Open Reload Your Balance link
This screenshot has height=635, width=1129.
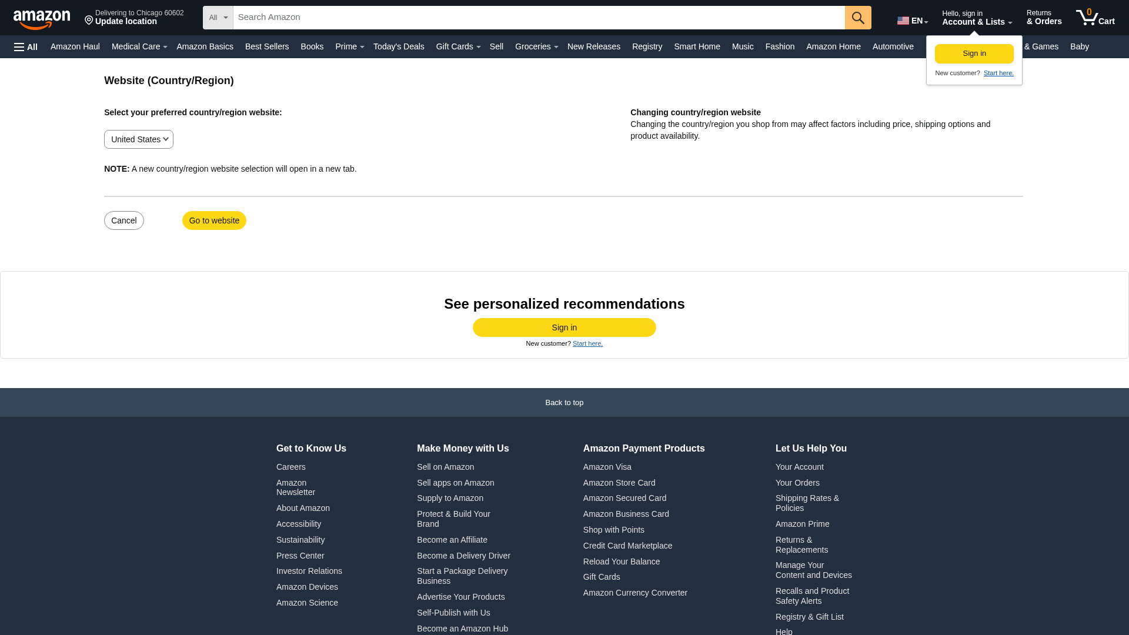pyautogui.click(x=622, y=562)
